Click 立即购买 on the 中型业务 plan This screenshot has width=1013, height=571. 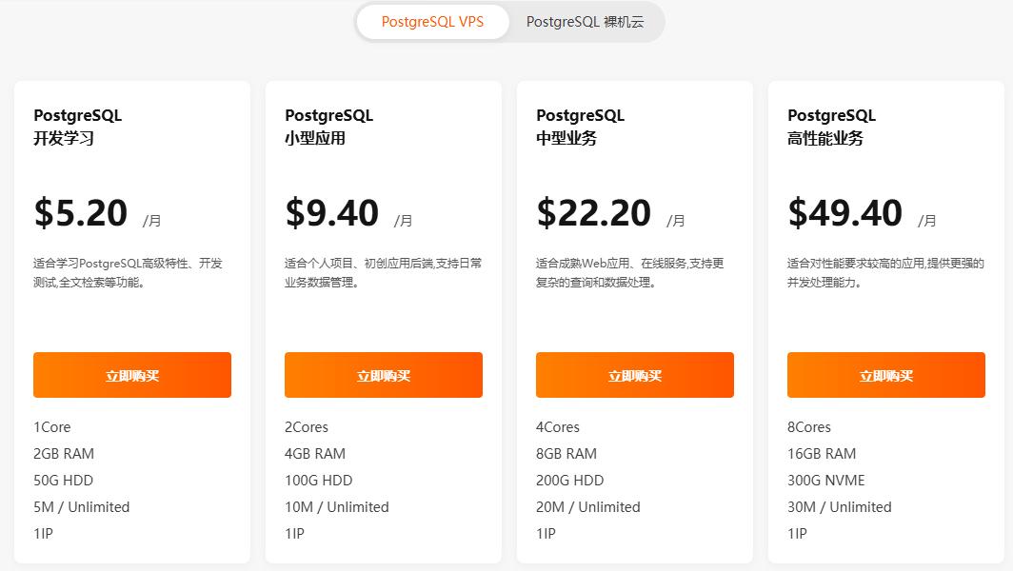634,375
